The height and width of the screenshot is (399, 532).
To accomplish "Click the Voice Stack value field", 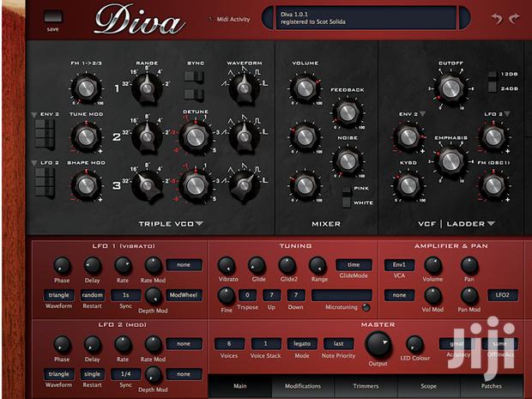I will (266, 344).
